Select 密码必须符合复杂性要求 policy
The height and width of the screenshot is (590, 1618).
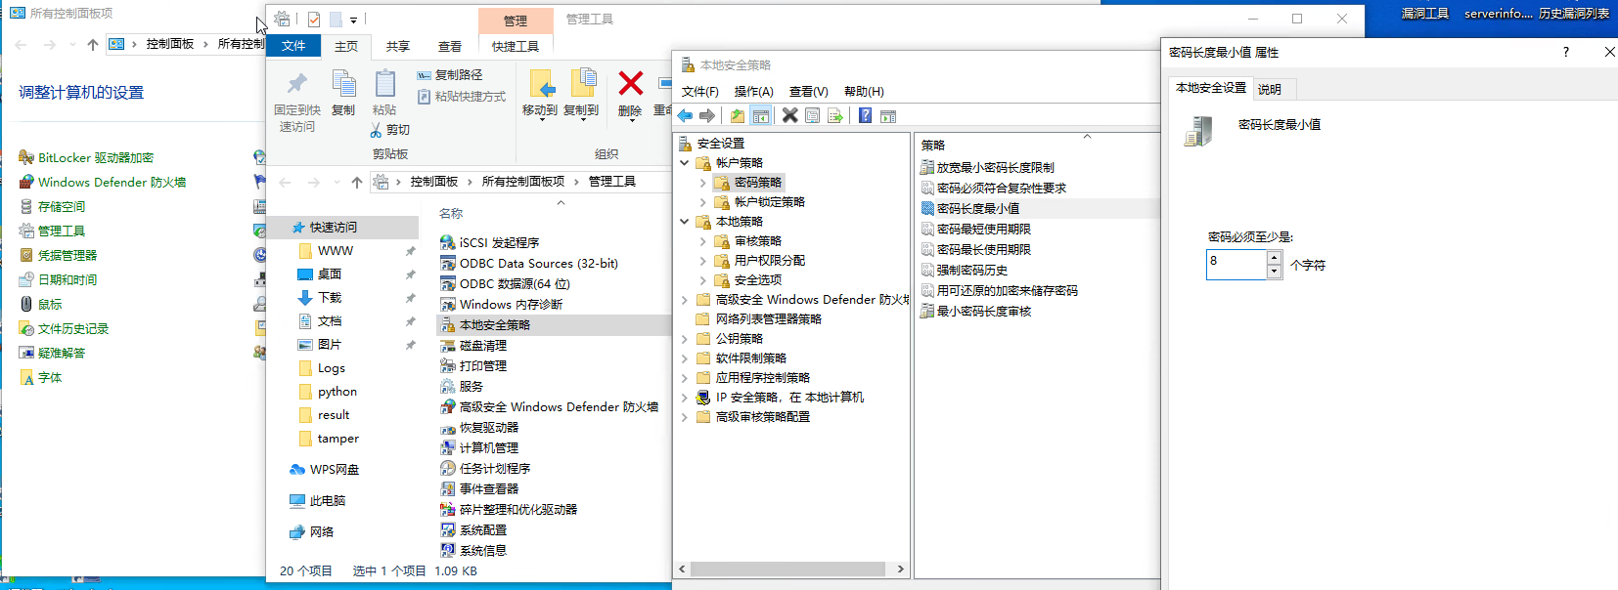[994, 188]
